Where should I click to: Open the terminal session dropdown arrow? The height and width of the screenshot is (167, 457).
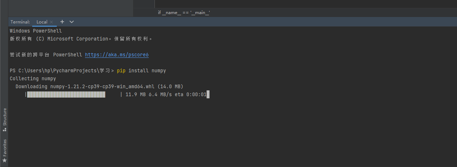[72, 22]
